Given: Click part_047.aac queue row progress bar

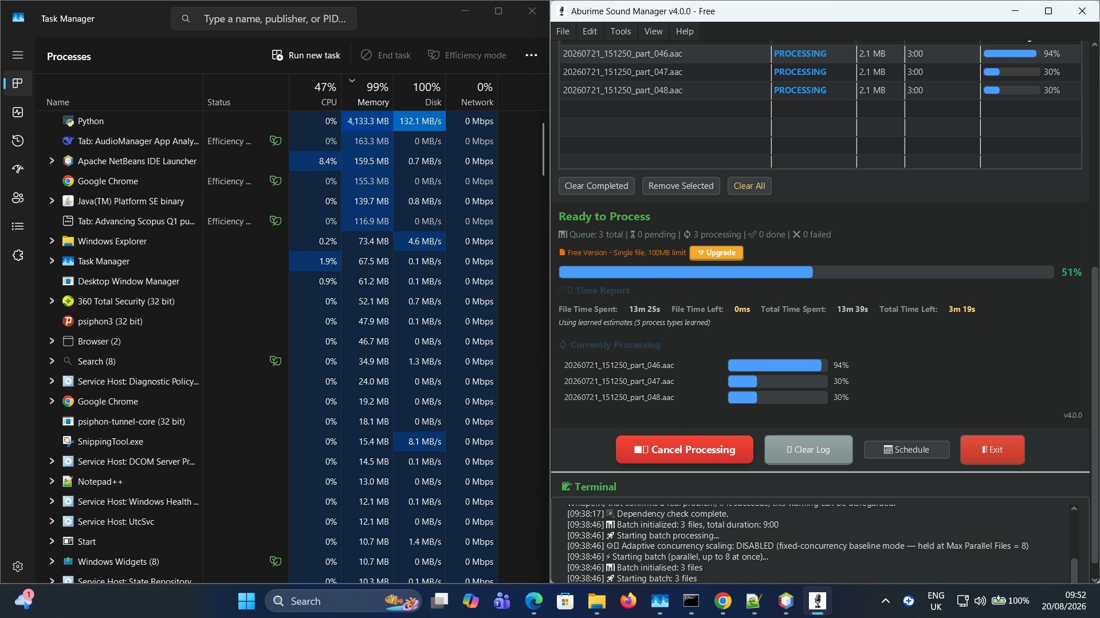Looking at the screenshot, I should 1011,72.
